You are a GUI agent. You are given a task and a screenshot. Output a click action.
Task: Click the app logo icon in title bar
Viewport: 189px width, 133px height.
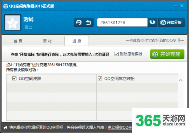click(x=6, y=6)
